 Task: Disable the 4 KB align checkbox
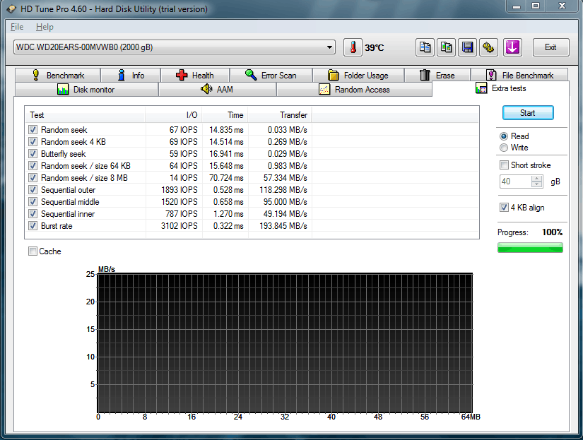[504, 208]
